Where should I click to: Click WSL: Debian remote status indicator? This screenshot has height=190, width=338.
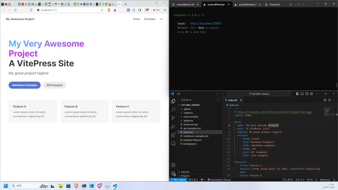[x=178, y=180]
